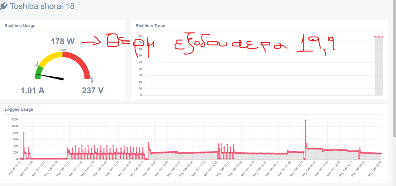Click the gray shaded bar in Realtime Trend
Image resolution: width=396 pixels, height=186 pixels.
point(379,66)
